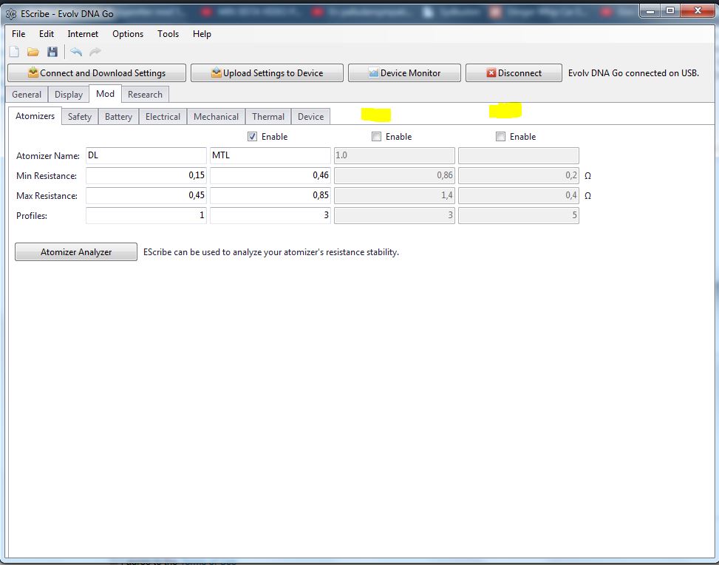Click the DL atomizer name field
719x565 pixels.
[146, 155]
